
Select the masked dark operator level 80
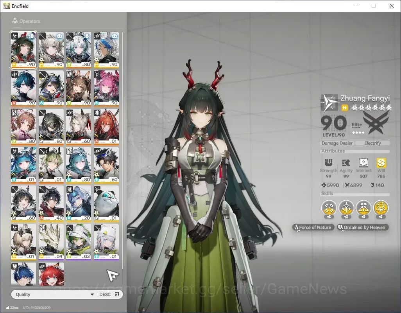[x=51, y=127]
